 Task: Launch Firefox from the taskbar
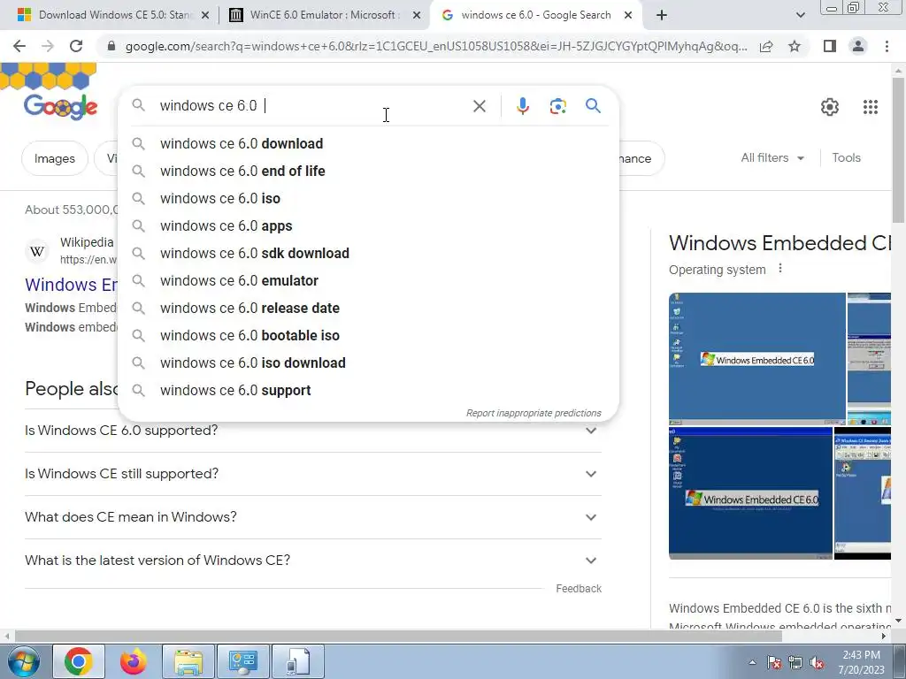pyautogui.click(x=133, y=661)
